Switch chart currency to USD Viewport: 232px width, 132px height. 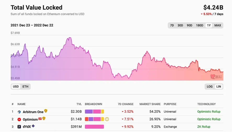[16, 87]
